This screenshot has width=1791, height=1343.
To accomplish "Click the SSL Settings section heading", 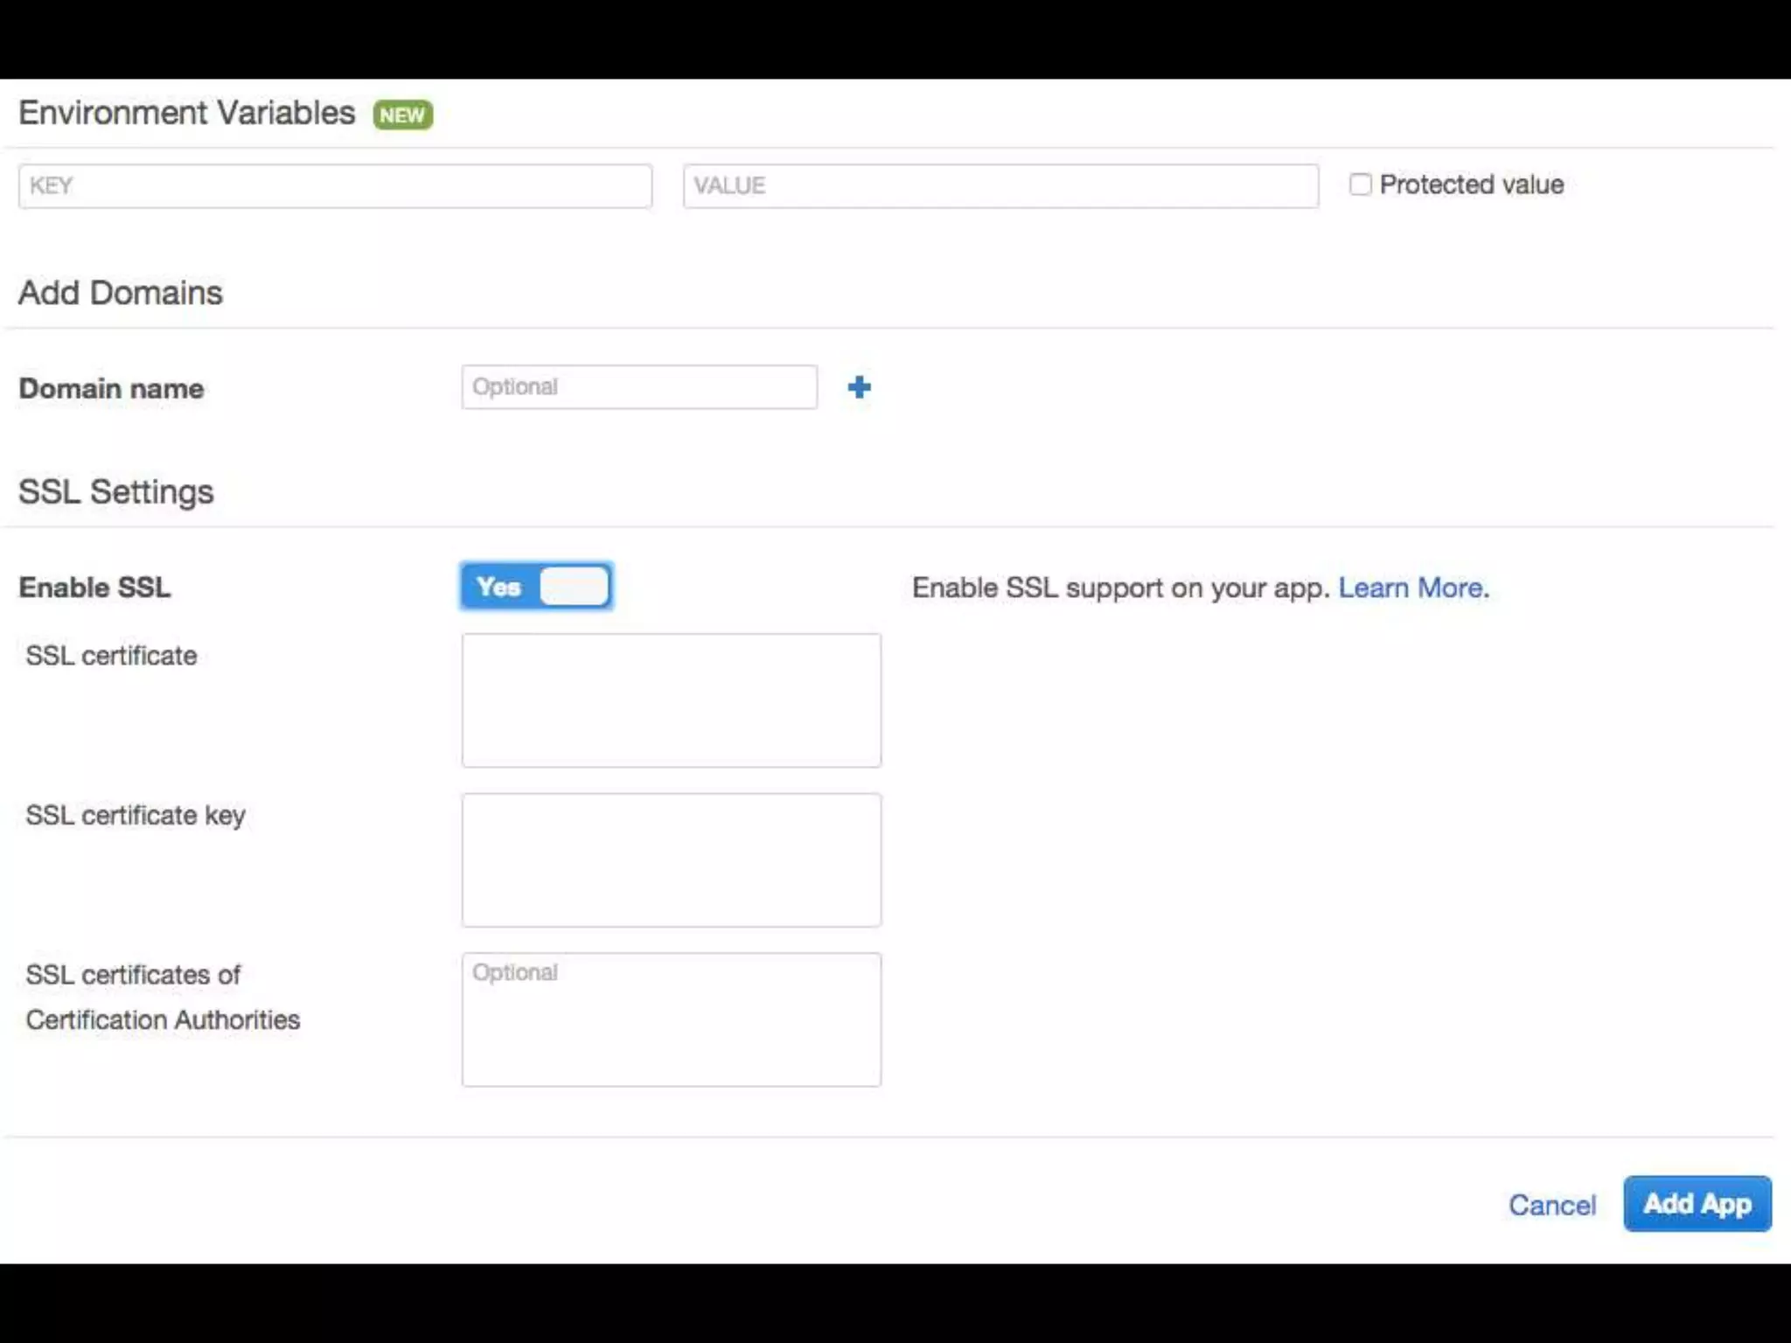I will [116, 491].
